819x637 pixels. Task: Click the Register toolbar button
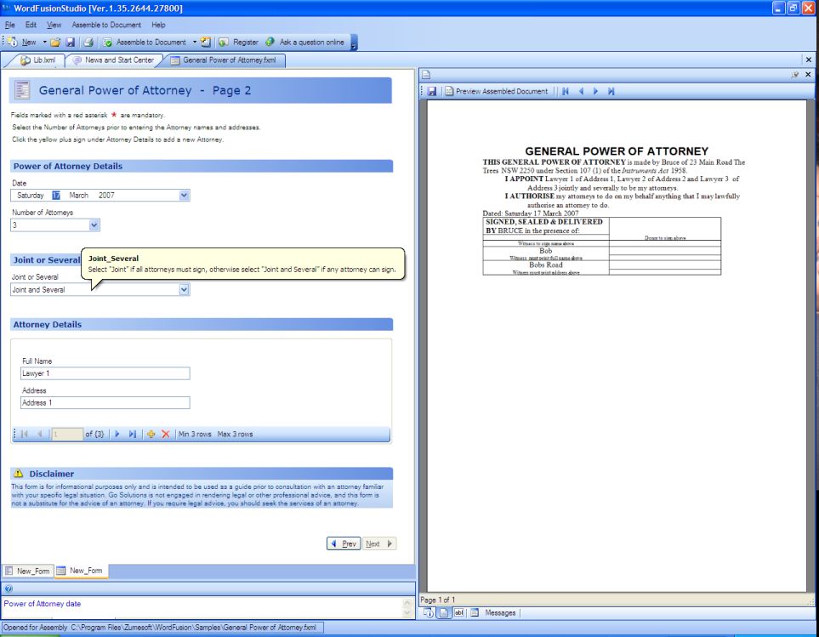click(x=239, y=42)
